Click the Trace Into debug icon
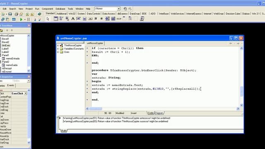 click(35, 19)
